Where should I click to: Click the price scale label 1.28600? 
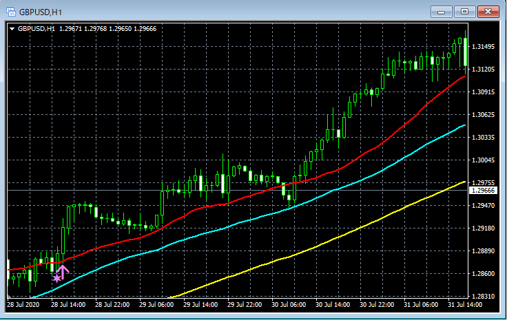pos(483,273)
